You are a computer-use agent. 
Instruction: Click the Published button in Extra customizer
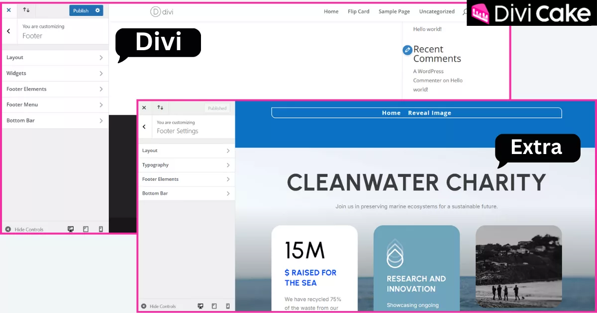coord(217,108)
